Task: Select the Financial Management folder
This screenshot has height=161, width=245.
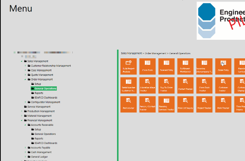Action: click(38, 120)
